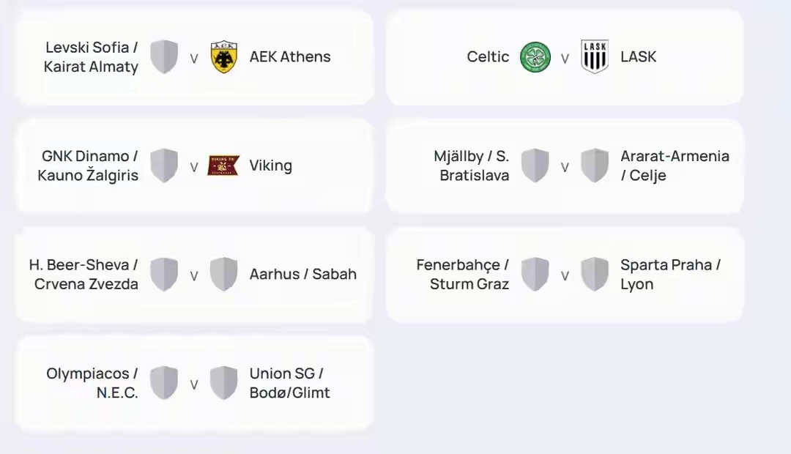Click placeholder shield beside Levski Sofia / Kairat Almaty
The width and height of the screenshot is (791, 454).
click(164, 57)
